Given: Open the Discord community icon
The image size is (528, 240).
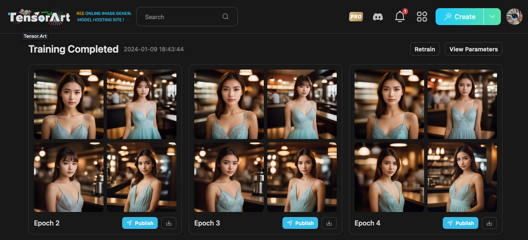Looking at the screenshot, I should pos(378,17).
